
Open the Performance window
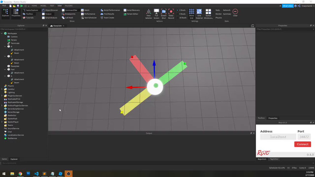pyautogui.click(x=88, y=14)
